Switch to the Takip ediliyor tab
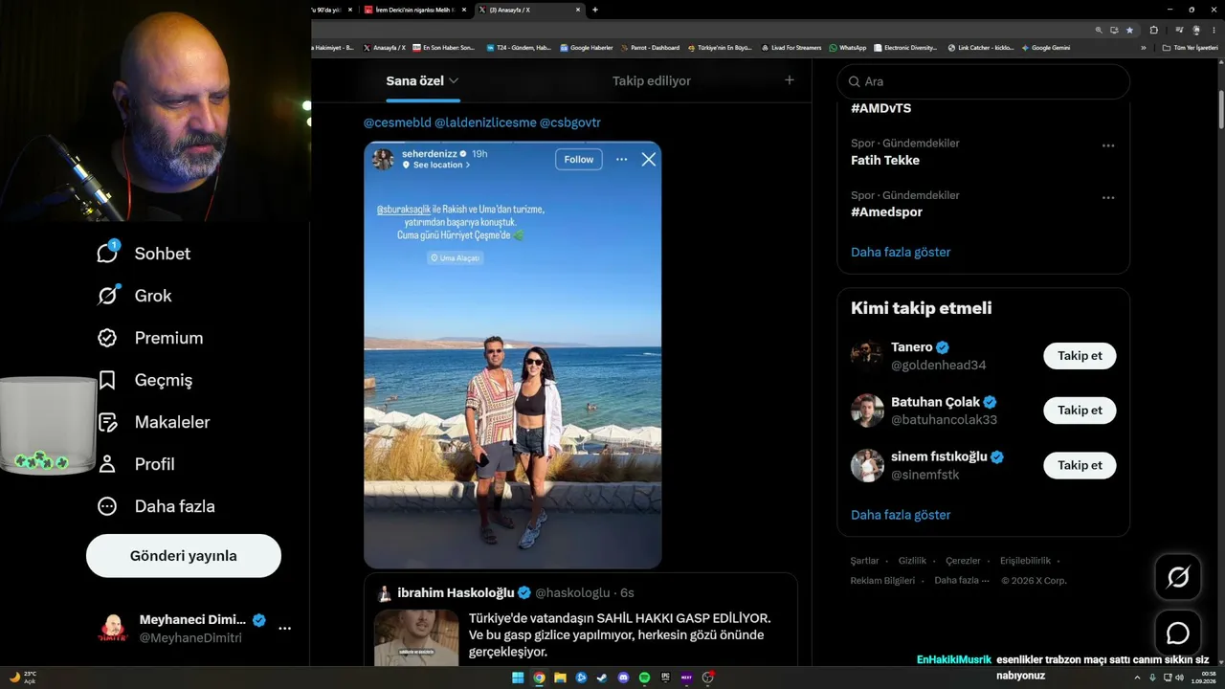The height and width of the screenshot is (689, 1225). [x=652, y=81]
